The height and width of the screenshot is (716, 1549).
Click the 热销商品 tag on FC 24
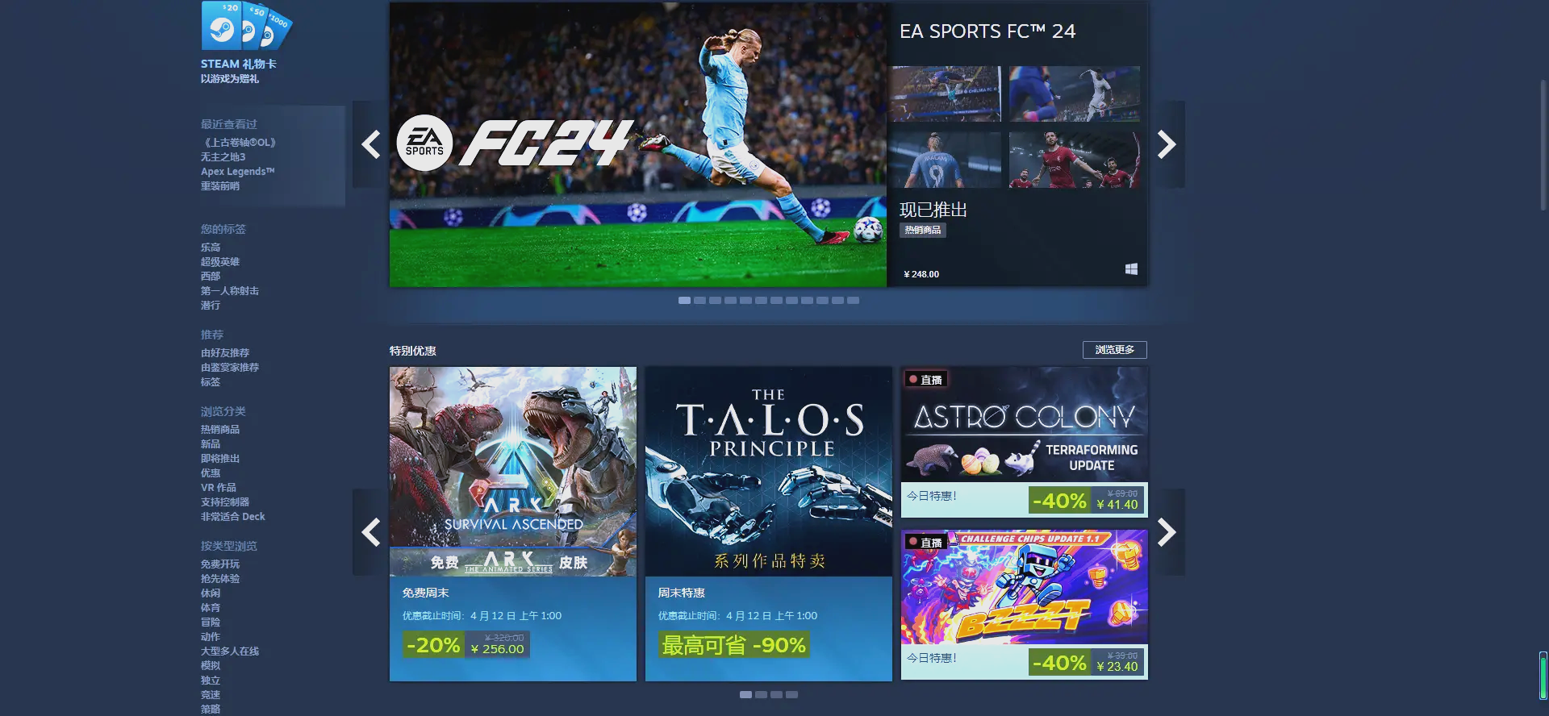[x=923, y=230]
